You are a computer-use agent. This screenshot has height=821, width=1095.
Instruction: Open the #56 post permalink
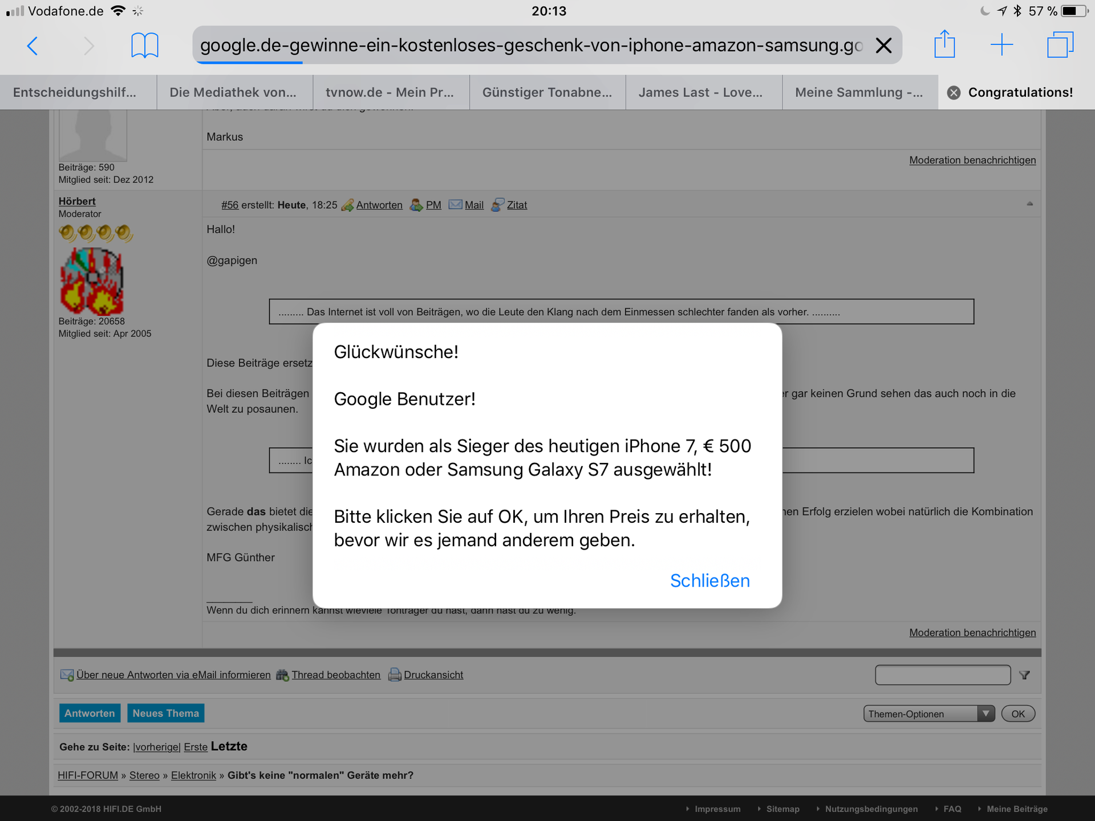230,205
